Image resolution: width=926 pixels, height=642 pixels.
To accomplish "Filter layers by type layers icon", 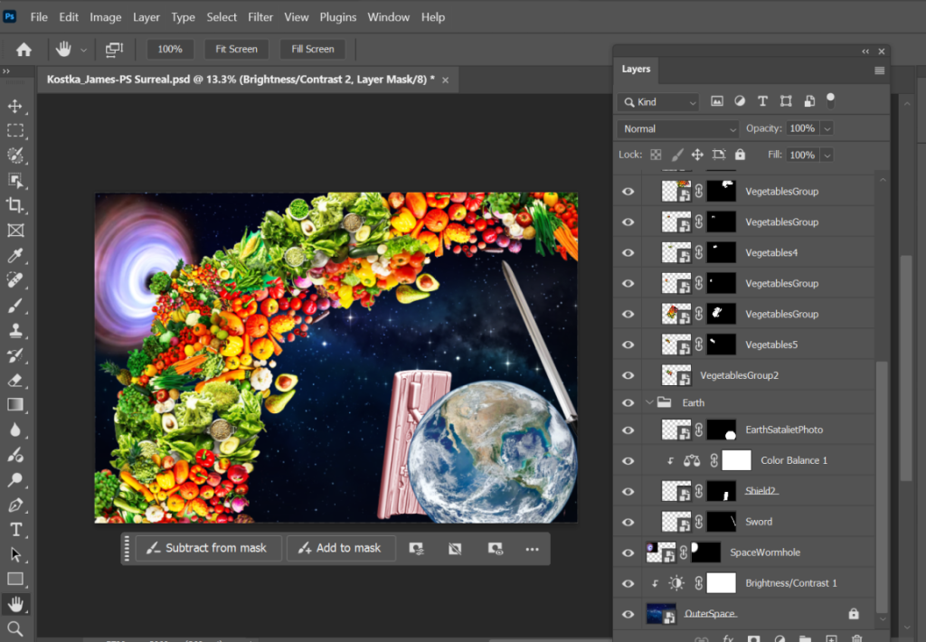I will 762,102.
